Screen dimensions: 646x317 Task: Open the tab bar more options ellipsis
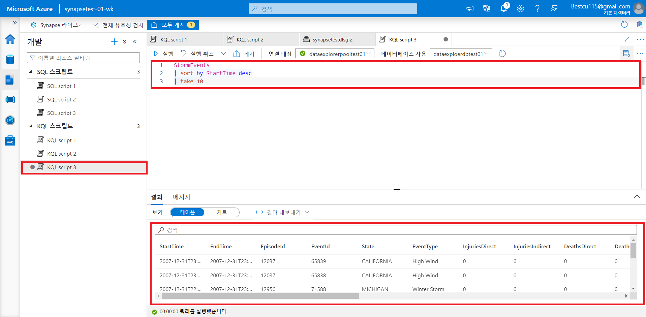coord(640,39)
